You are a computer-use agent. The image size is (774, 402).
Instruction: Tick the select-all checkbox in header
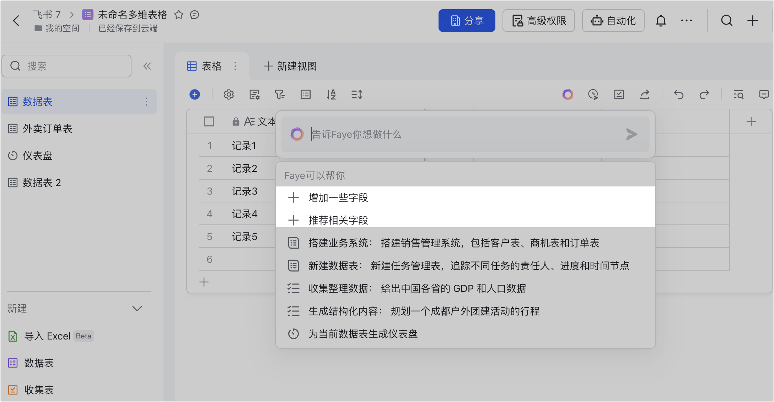coord(209,121)
